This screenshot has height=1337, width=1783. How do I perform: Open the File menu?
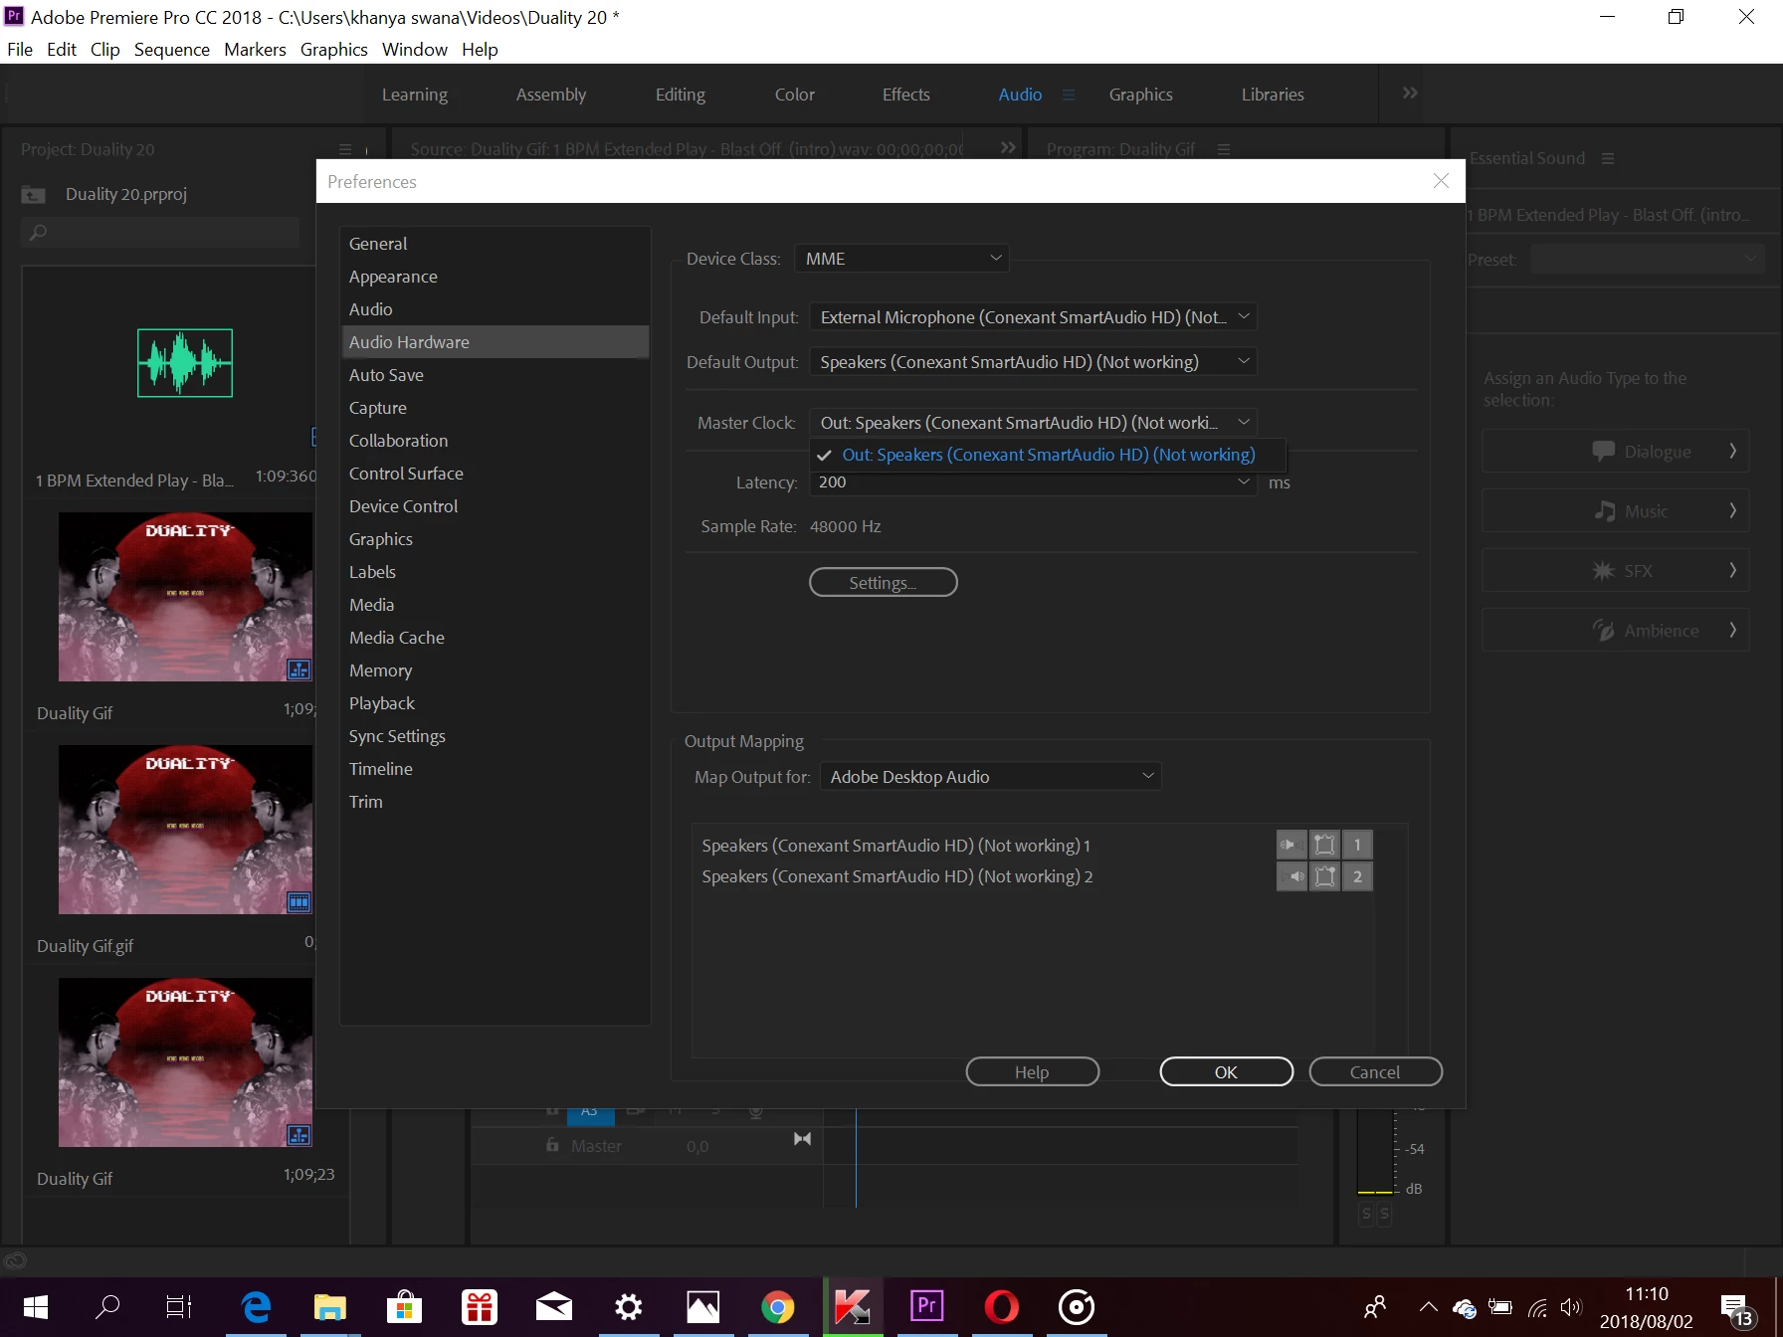20,50
